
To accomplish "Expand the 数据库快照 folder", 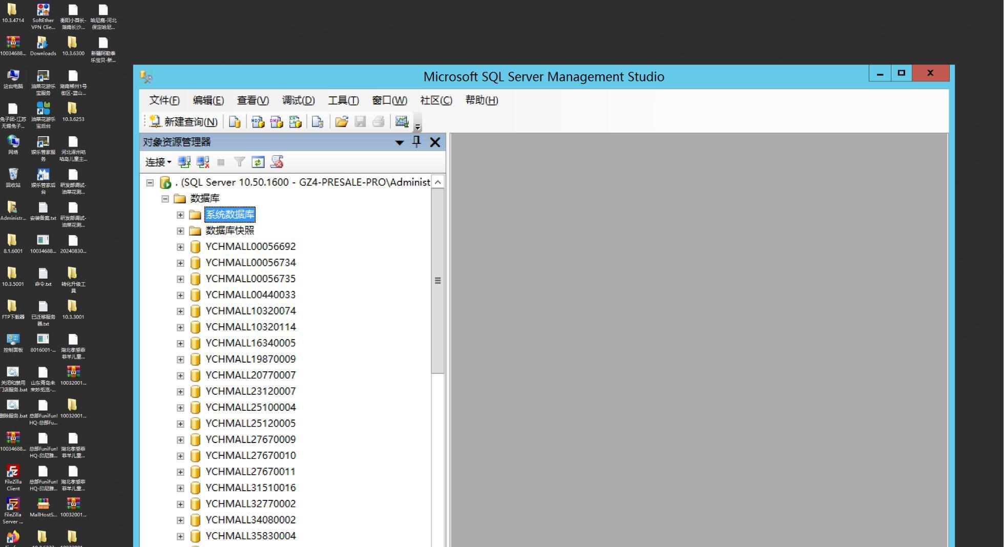I will pos(180,231).
